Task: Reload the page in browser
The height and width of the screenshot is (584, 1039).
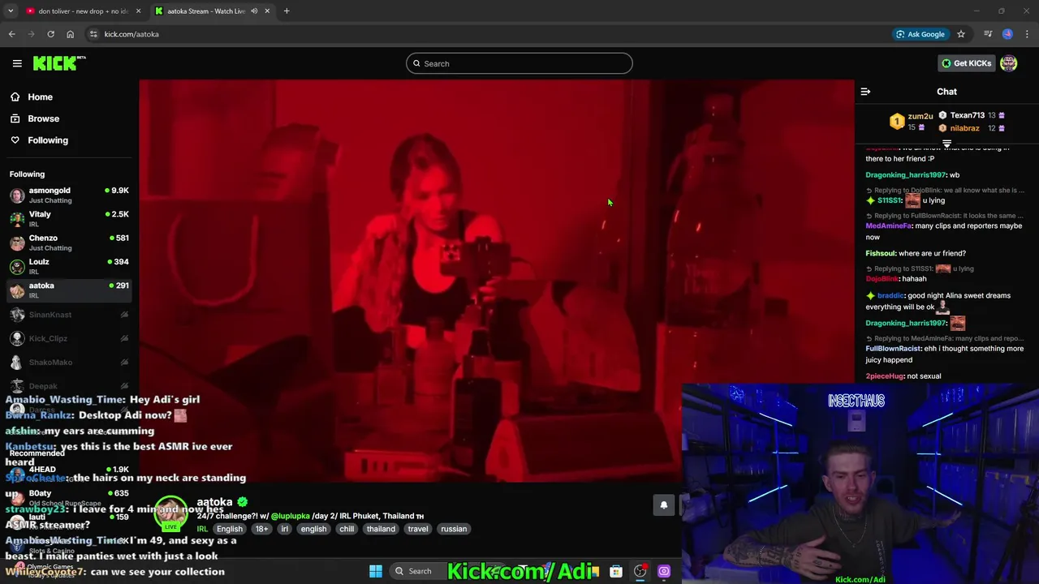Action: point(50,34)
